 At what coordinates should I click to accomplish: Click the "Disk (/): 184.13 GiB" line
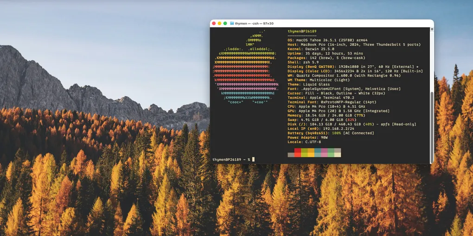(352, 124)
